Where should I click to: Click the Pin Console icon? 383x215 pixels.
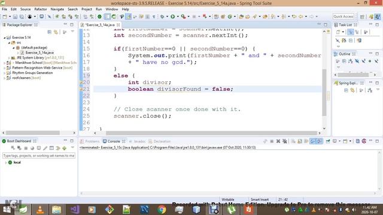pos(328,141)
